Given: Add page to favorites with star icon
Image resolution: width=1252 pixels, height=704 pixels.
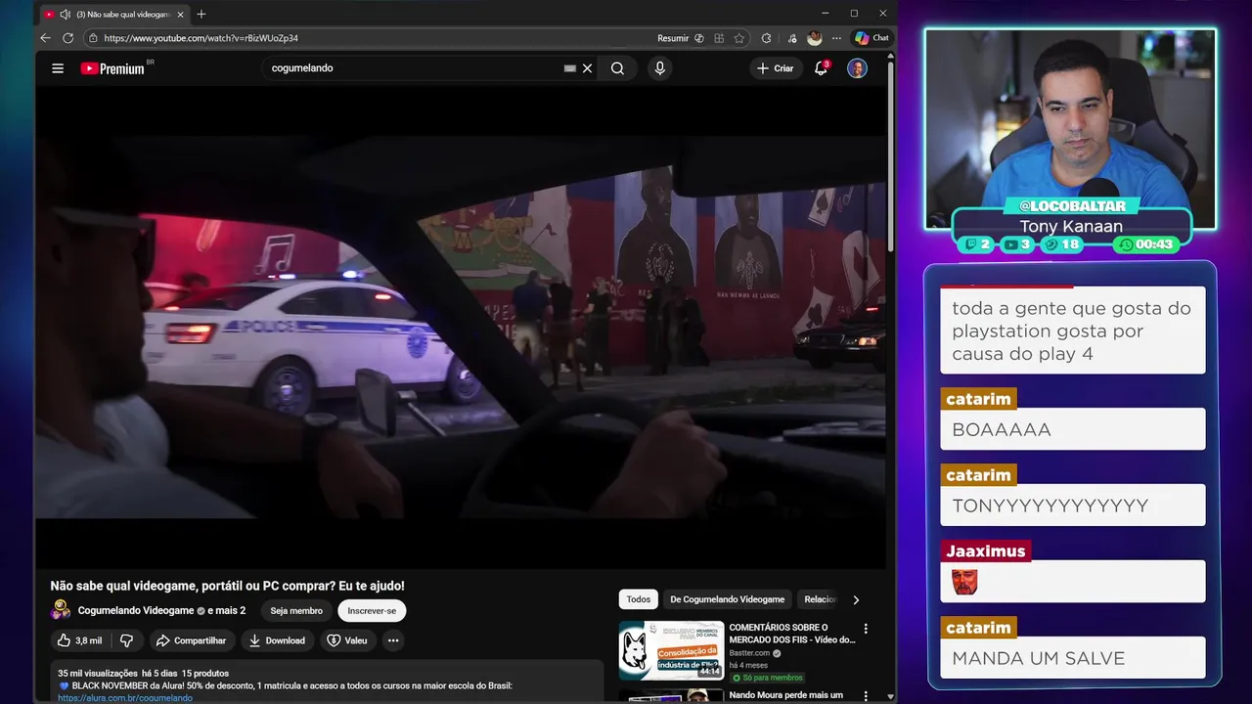Looking at the screenshot, I should point(739,38).
